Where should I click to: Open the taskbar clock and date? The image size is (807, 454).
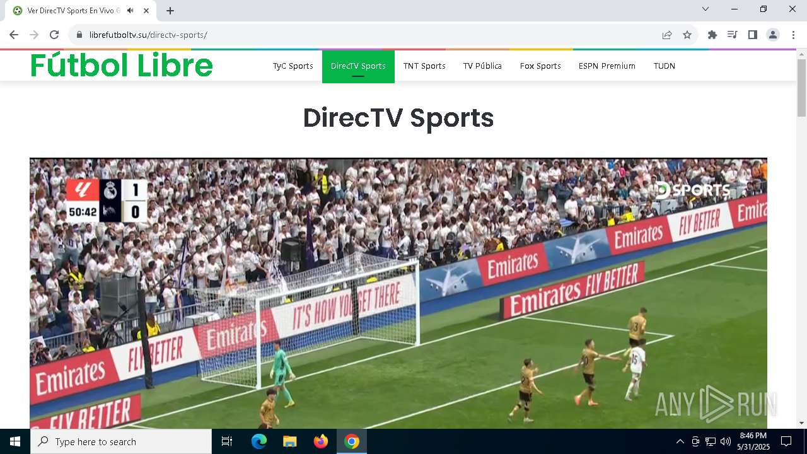pyautogui.click(x=753, y=441)
